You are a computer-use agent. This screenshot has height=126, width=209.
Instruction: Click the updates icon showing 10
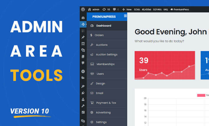pos(107,9)
